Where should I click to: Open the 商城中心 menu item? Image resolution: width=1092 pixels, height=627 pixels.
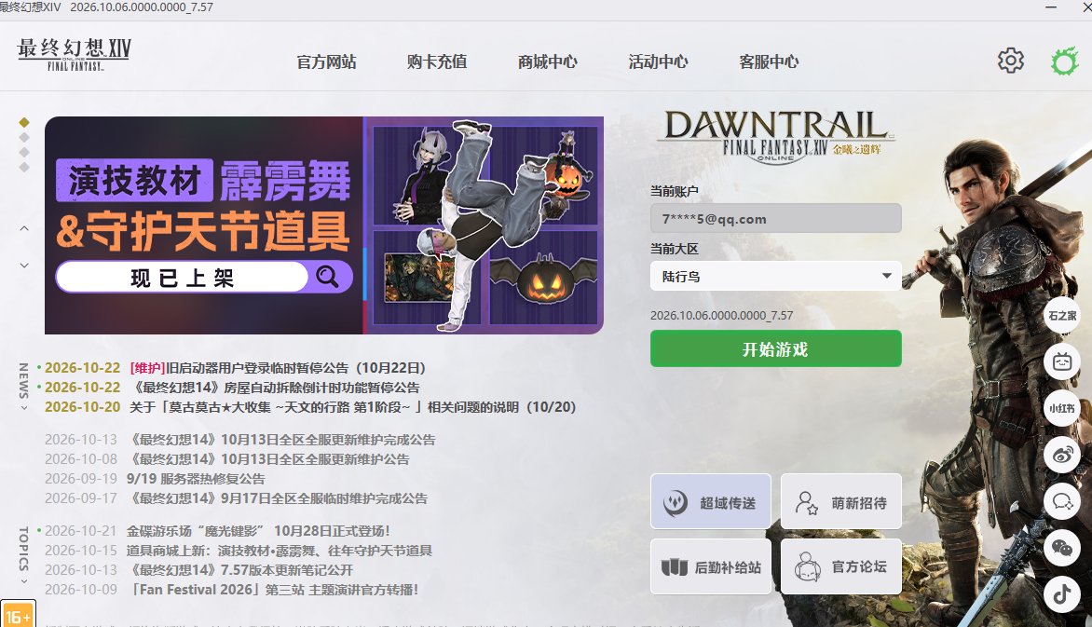click(547, 62)
